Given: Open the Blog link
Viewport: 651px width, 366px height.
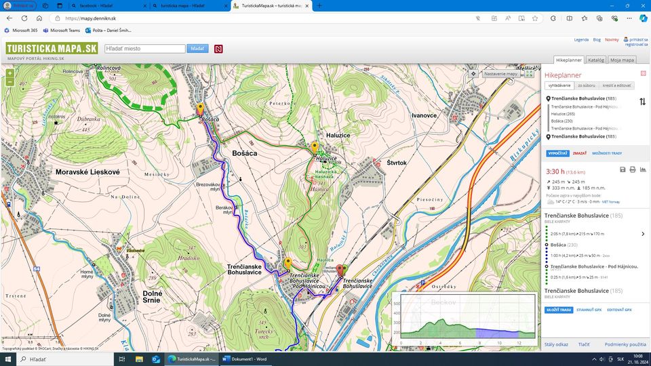Looking at the screenshot, I should click(597, 40).
